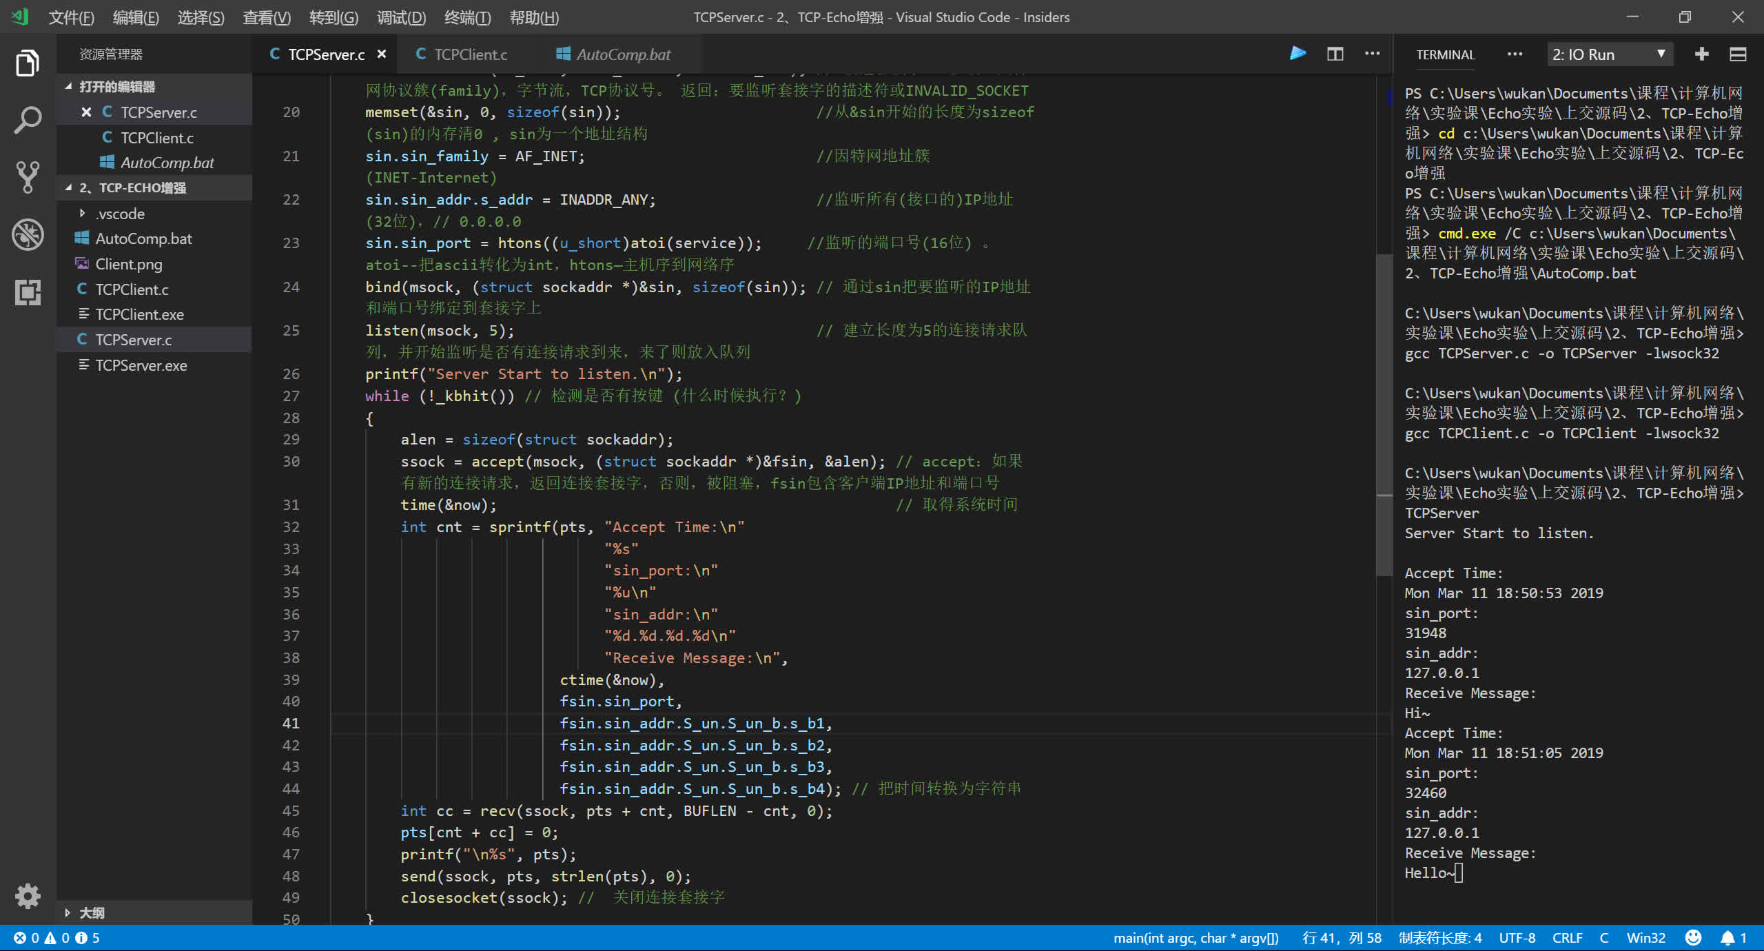
Task: Split the terminal panel
Action: click(1738, 54)
